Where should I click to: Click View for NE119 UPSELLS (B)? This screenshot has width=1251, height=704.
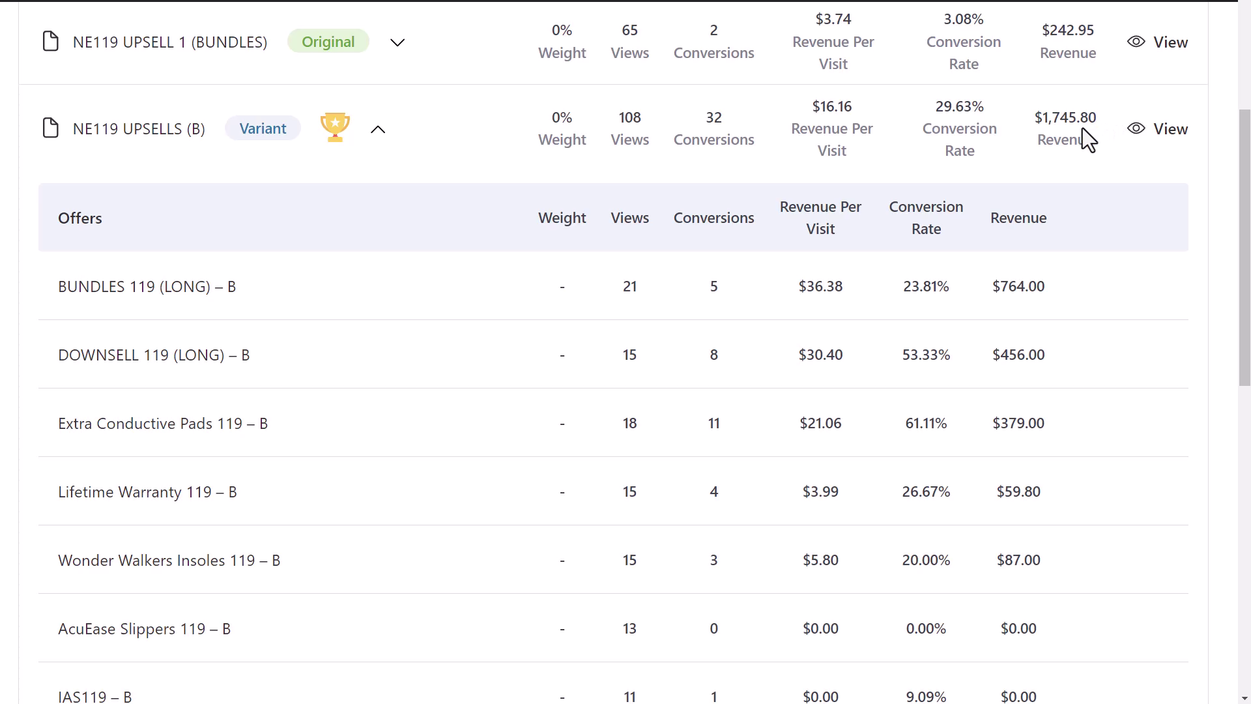[x=1170, y=128]
